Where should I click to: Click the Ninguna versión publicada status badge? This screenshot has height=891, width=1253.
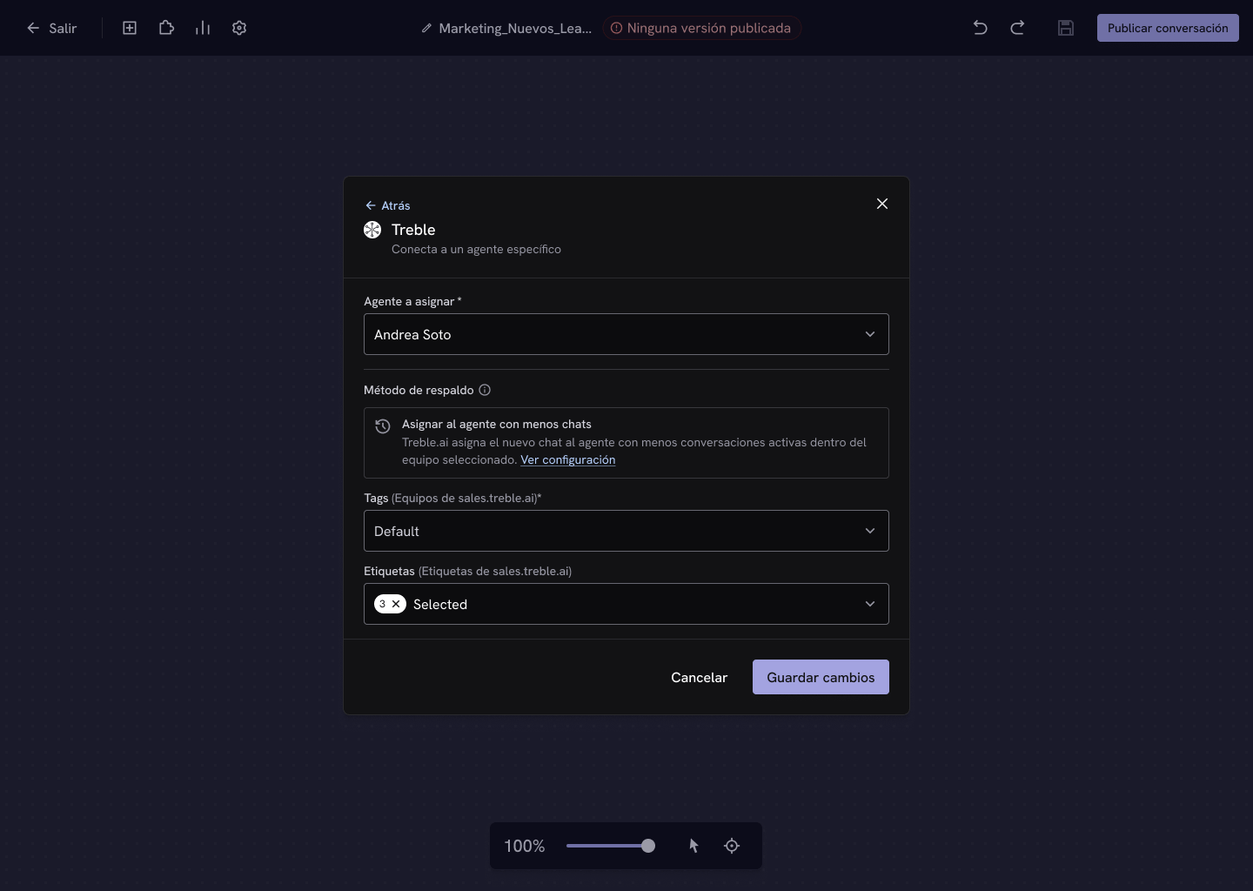tap(701, 28)
